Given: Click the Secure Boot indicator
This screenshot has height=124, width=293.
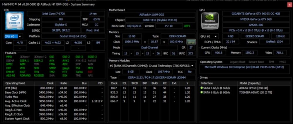Looking at the screenshot, I should pos(255,62).
